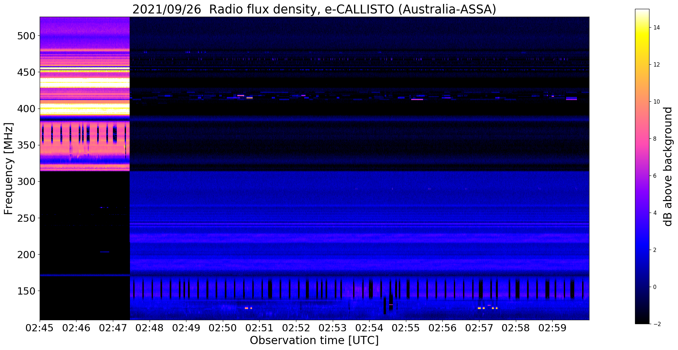Click the 02:49 time tick label
The height and width of the screenshot is (350, 678).
point(186,328)
